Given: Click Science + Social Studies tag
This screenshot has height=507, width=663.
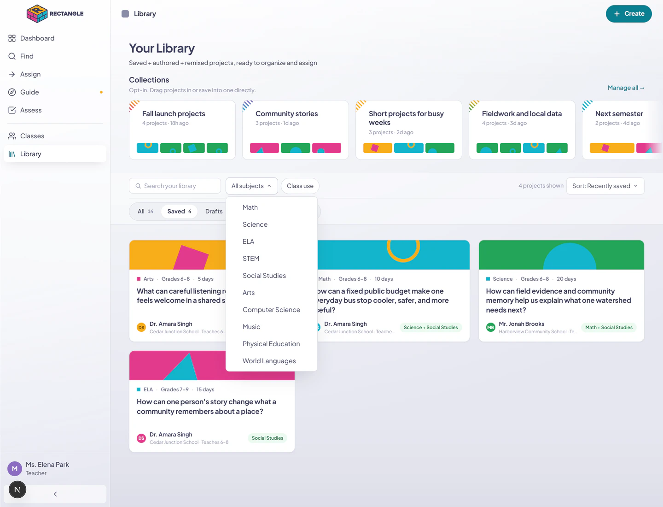Looking at the screenshot, I should [x=431, y=328].
